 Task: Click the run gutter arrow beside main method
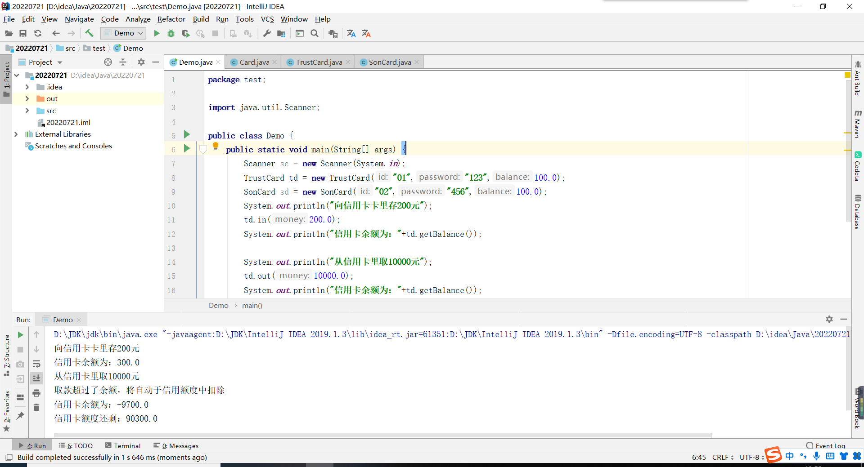coord(187,148)
